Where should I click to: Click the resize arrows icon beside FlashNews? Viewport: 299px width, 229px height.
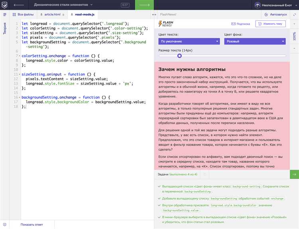(154, 14)
